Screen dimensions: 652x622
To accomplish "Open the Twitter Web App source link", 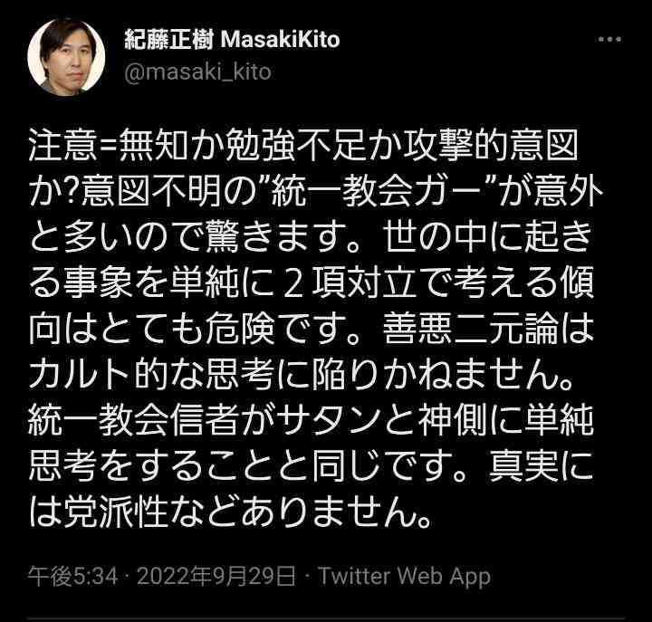I will 404,577.
